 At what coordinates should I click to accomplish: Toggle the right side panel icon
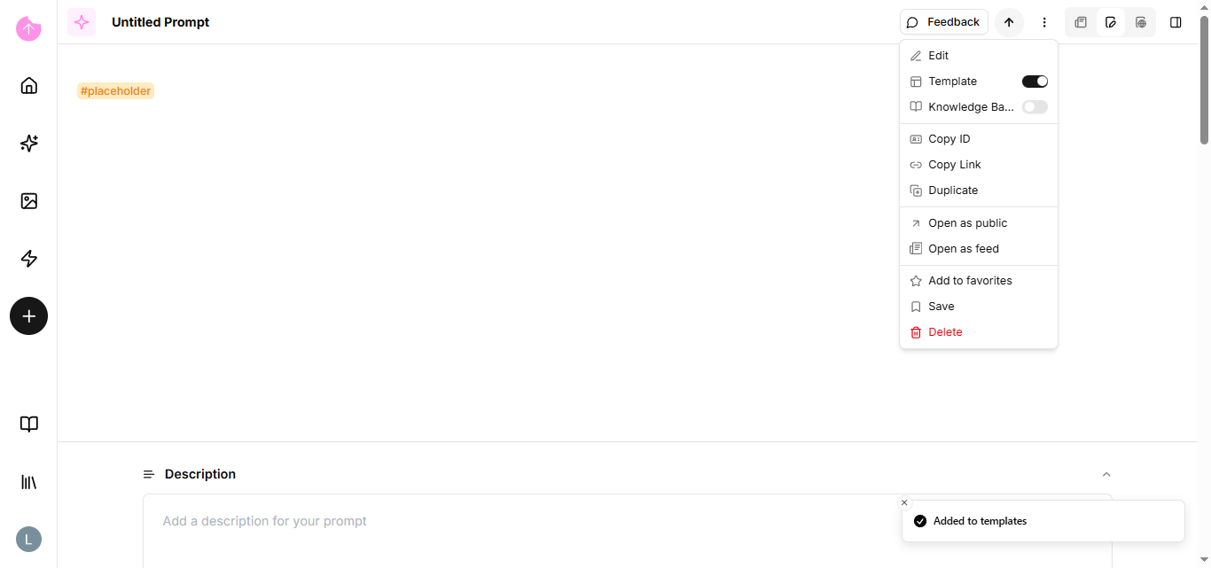click(1176, 22)
